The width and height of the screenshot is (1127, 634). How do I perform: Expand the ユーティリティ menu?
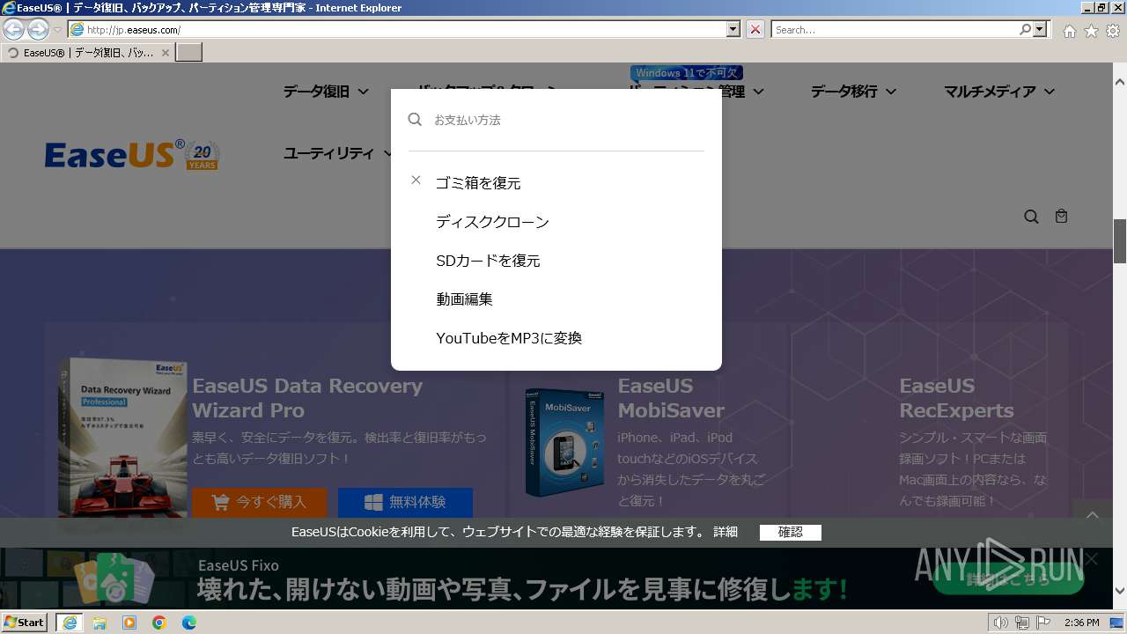click(339, 153)
